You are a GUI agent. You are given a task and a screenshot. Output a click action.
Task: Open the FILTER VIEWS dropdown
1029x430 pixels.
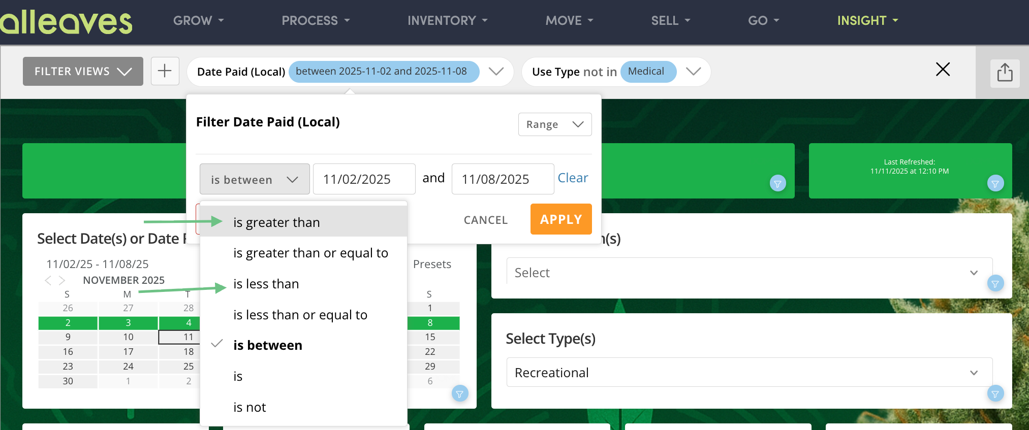click(x=83, y=72)
